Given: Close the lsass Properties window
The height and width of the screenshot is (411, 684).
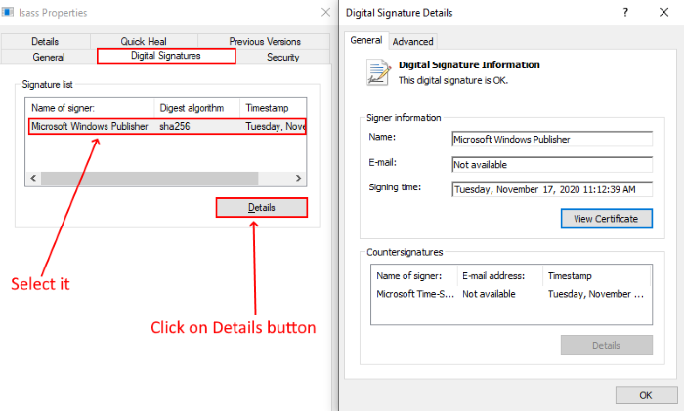Looking at the screenshot, I should click(x=325, y=13).
